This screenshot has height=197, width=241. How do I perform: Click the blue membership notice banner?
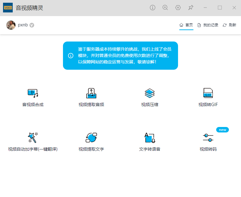click(x=120, y=55)
